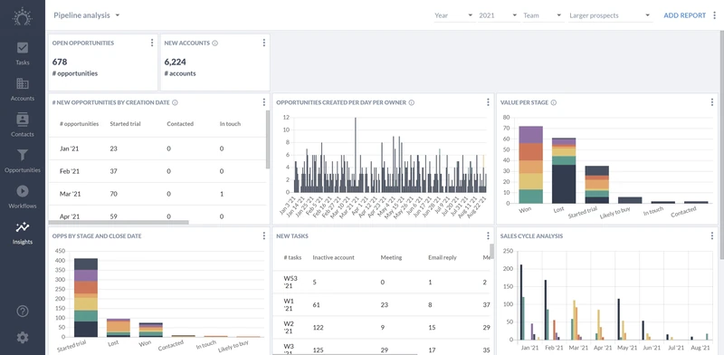Open Workflows play icon
This screenshot has height=355, width=724.
coord(22,191)
